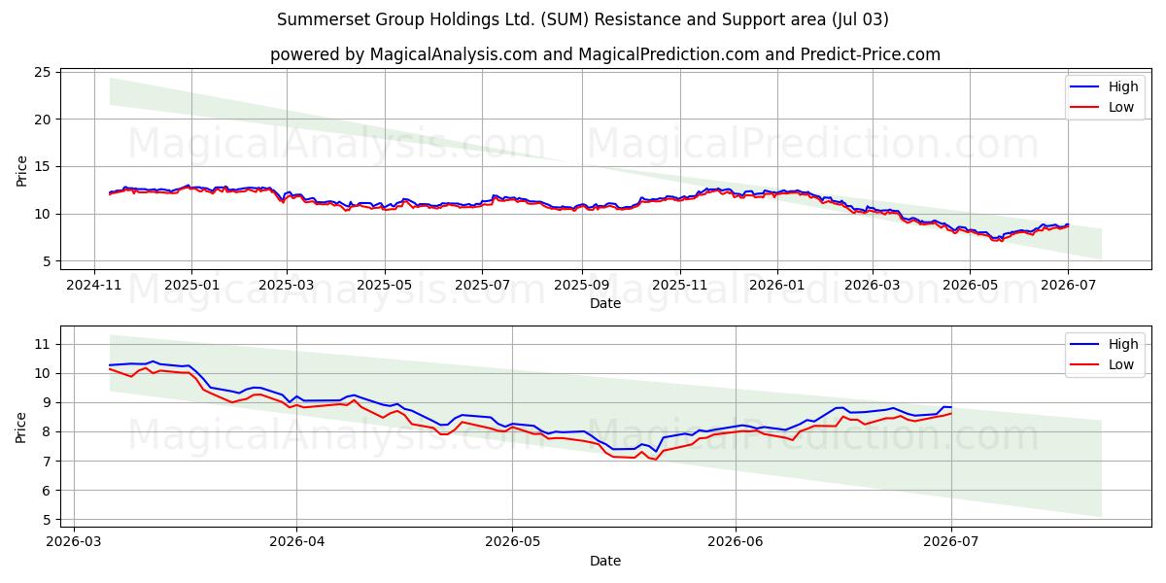Image resolution: width=1166 pixels, height=583 pixels.
Task: Click the 'Price' y-axis label of the top chart
Action: click(x=22, y=169)
